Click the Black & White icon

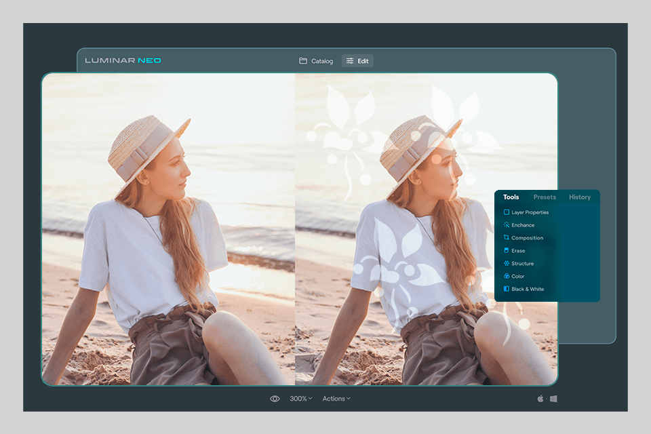click(507, 289)
